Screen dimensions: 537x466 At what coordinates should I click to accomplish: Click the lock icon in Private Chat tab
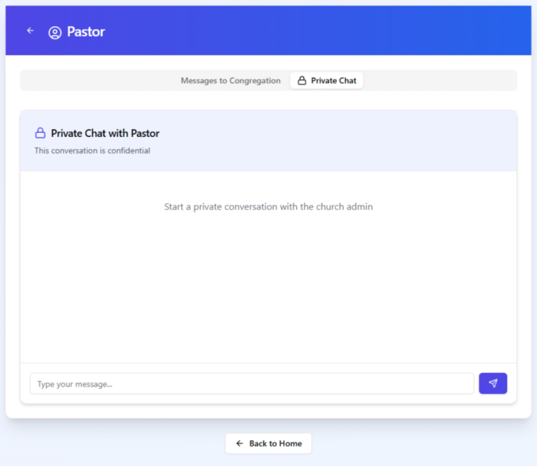pyautogui.click(x=302, y=80)
